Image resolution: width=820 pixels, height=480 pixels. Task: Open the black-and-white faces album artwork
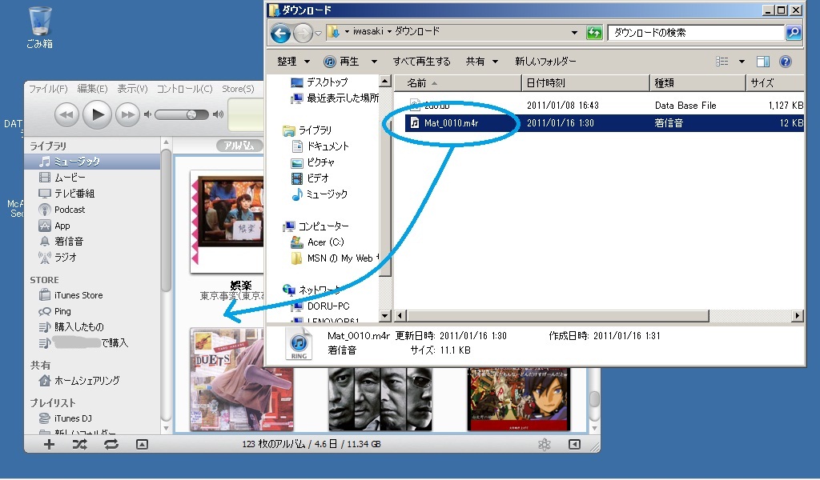click(x=380, y=398)
